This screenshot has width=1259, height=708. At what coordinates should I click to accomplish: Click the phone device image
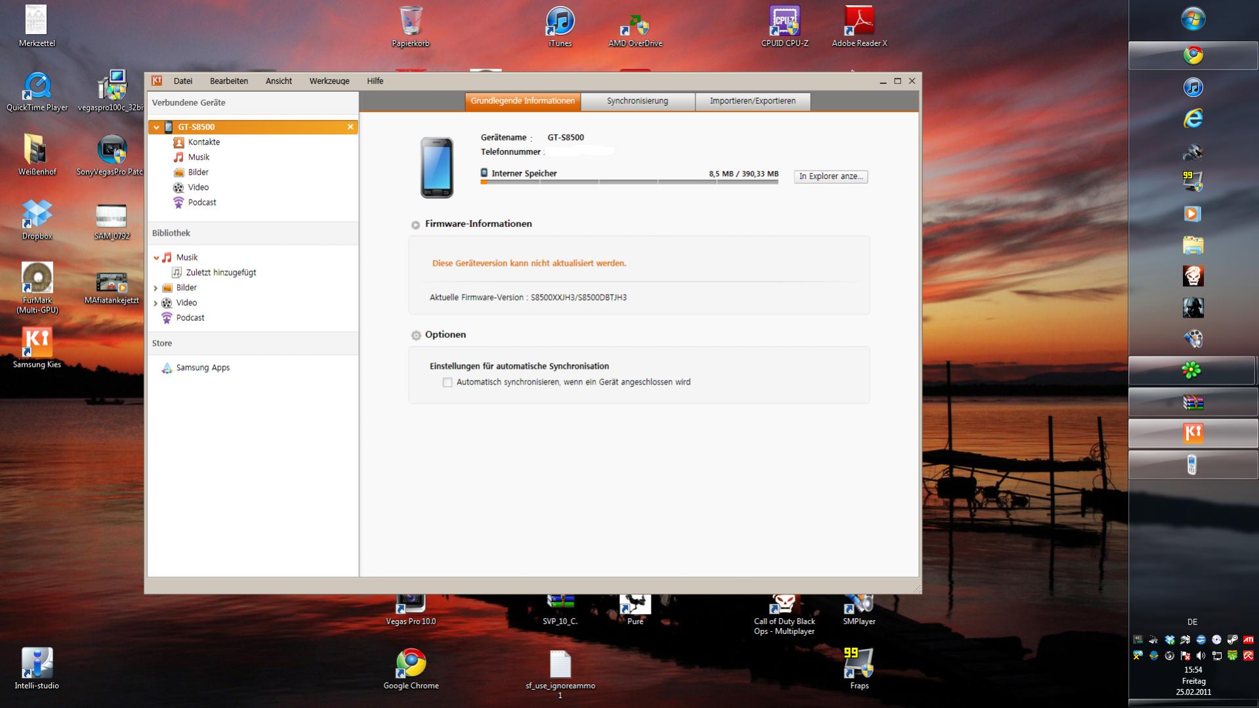(437, 167)
